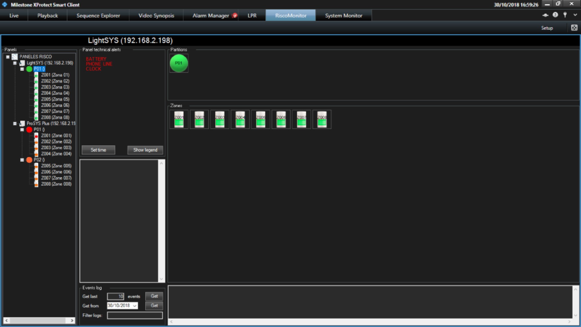The width and height of the screenshot is (581, 327).
Task: Click the Setup button
Action: pos(547,28)
